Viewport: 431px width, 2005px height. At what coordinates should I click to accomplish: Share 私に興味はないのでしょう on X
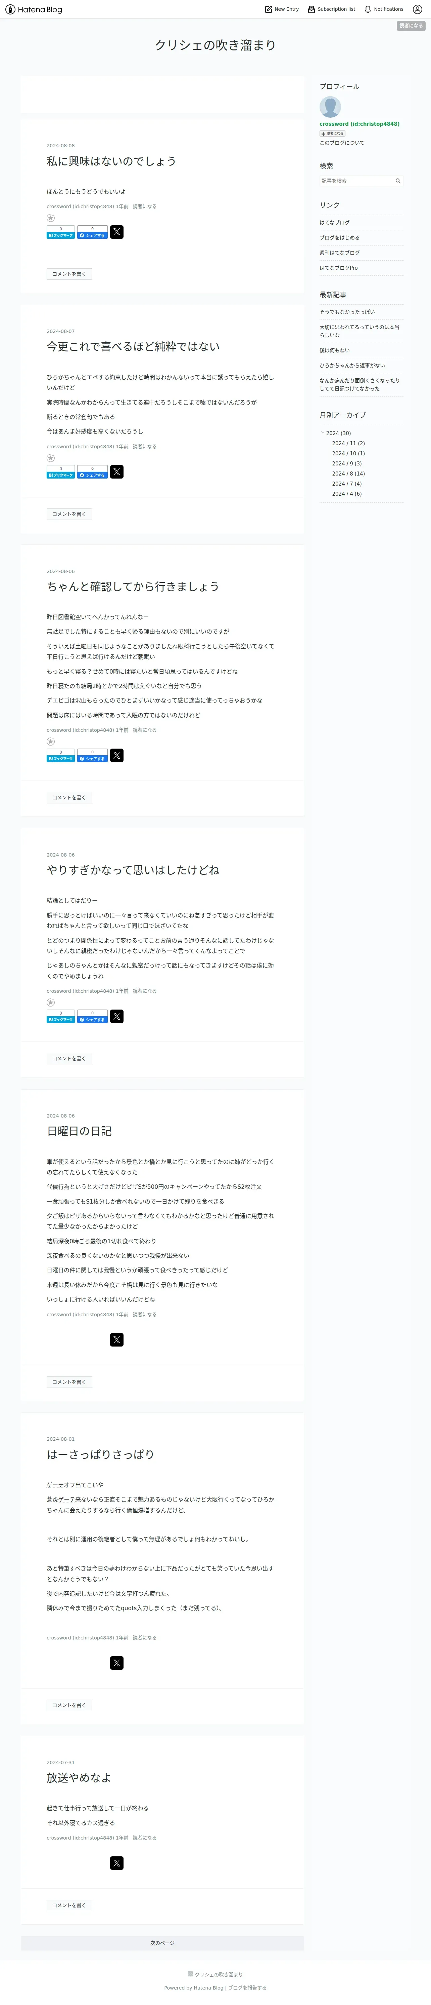116,232
